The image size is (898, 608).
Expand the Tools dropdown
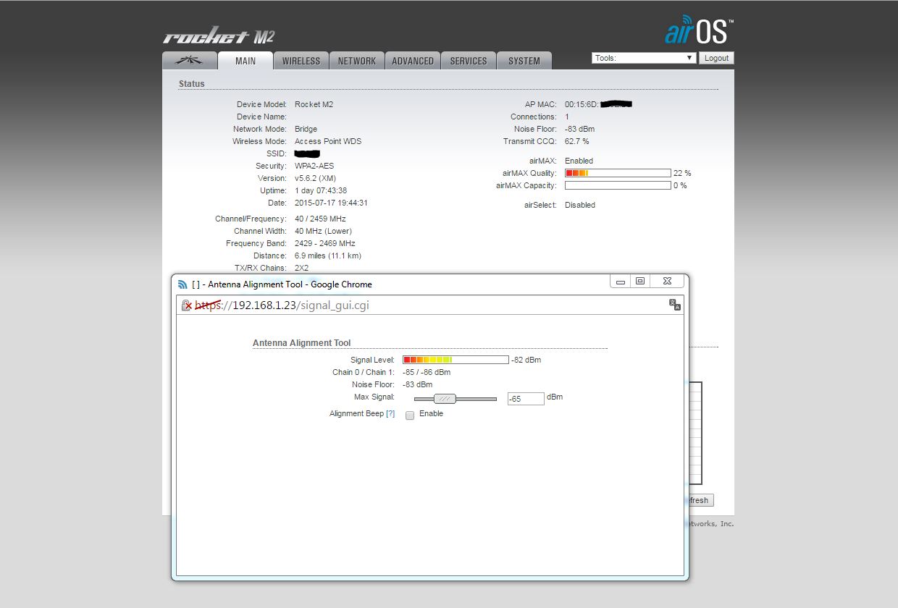pyautogui.click(x=644, y=58)
